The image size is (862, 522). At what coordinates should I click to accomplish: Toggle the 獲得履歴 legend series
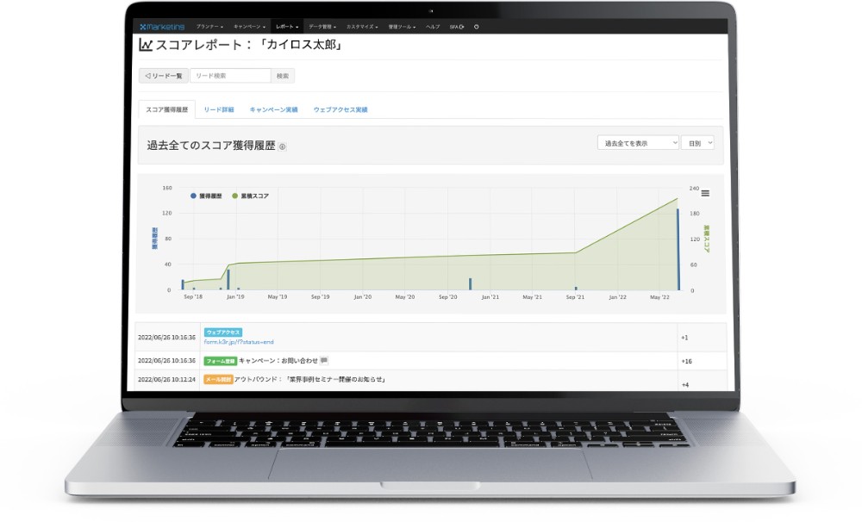[206, 196]
